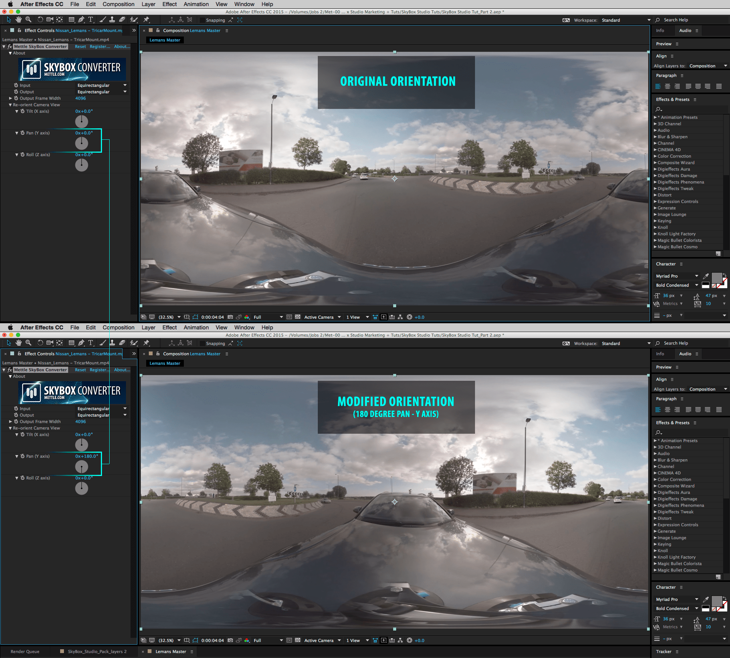
Task: Click the left-align text button in the Original Orientation Paragraph panel
Action: click(658, 86)
